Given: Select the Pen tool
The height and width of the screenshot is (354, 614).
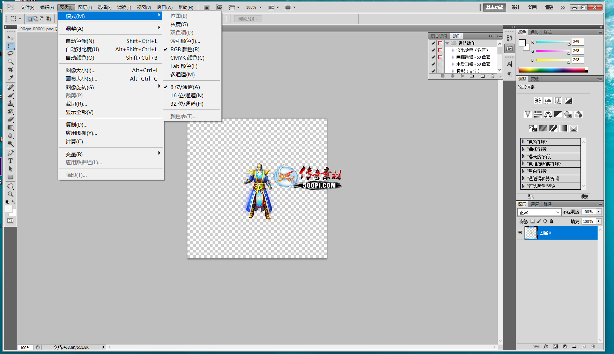Looking at the screenshot, I should click(10, 153).
